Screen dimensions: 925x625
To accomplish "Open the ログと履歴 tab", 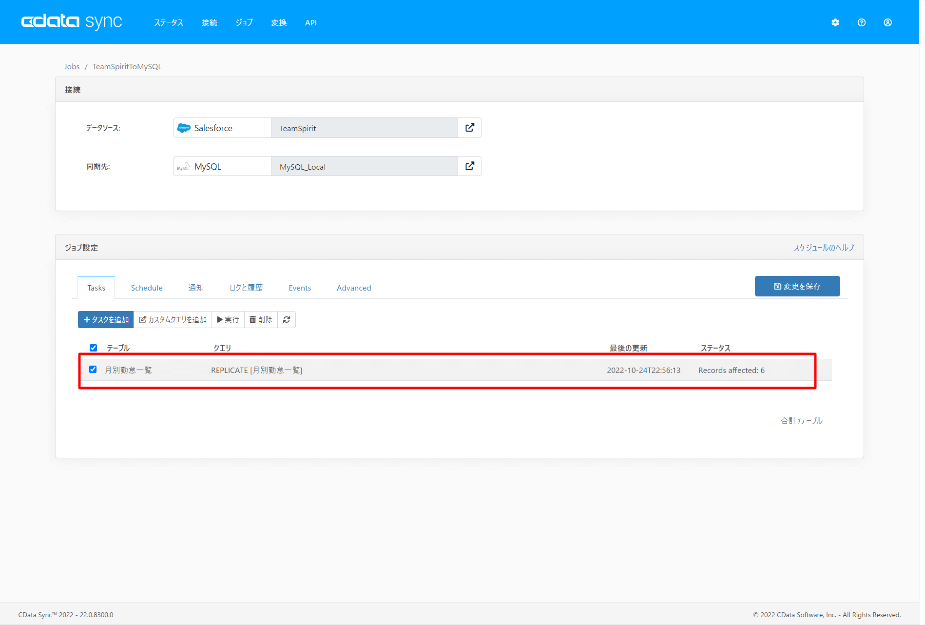I will (246, 288).
